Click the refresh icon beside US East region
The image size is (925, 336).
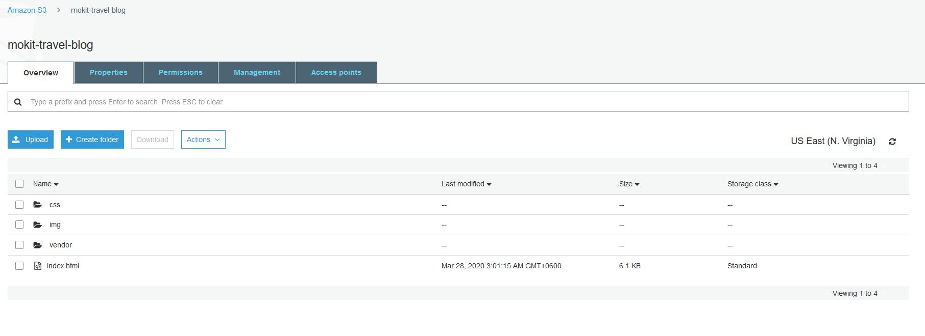(x=892, y=142)
